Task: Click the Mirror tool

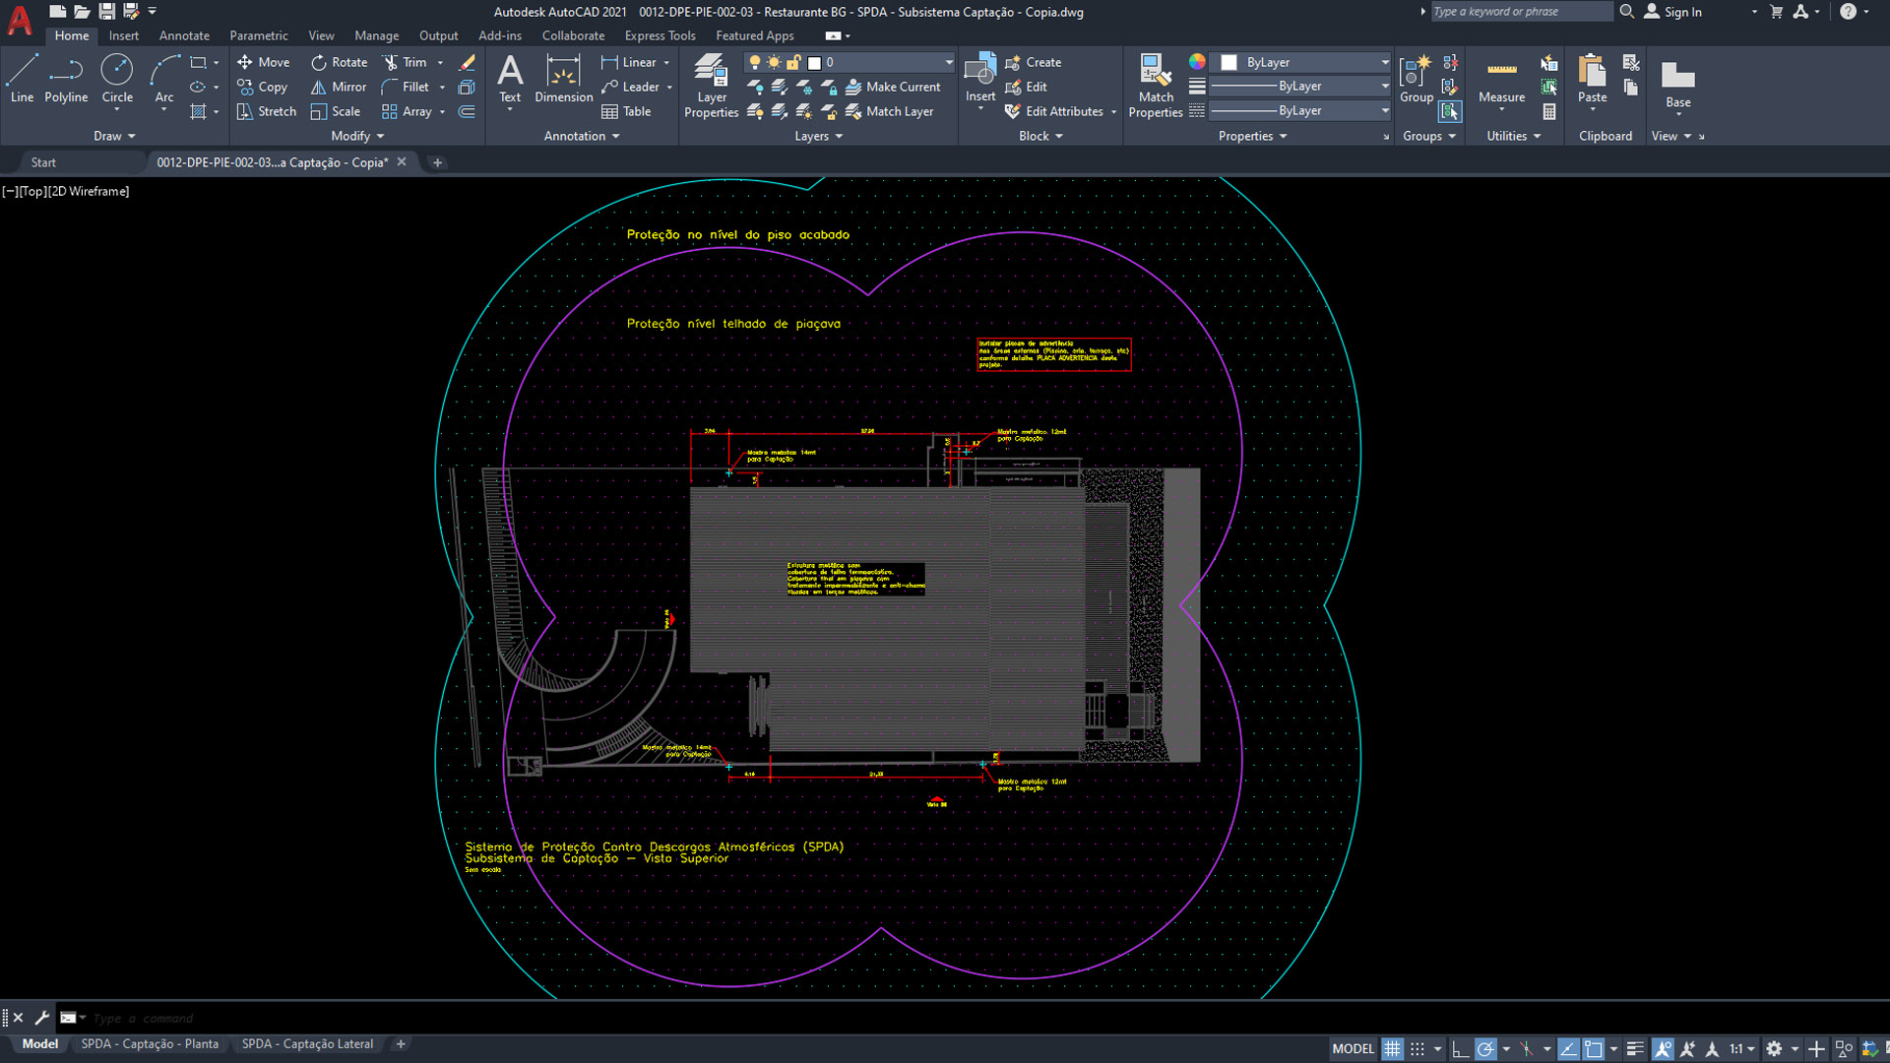Action: click(339, 87)
